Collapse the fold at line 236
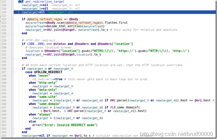Screen dimensions: 217x139 pos(14,69)
